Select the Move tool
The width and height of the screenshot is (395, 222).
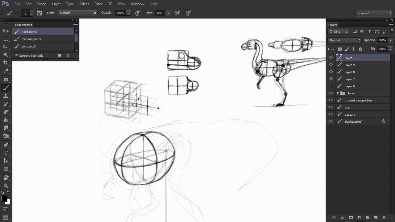click(x=6, y=31)
